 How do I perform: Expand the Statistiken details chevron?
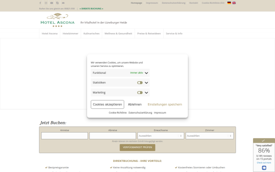coord(147,83)
